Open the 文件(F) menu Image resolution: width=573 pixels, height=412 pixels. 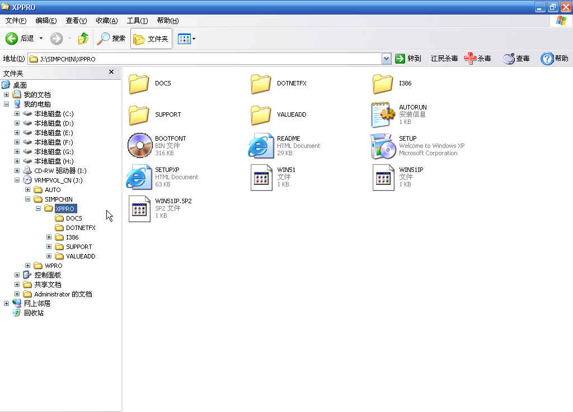click(x=16, y=21)
